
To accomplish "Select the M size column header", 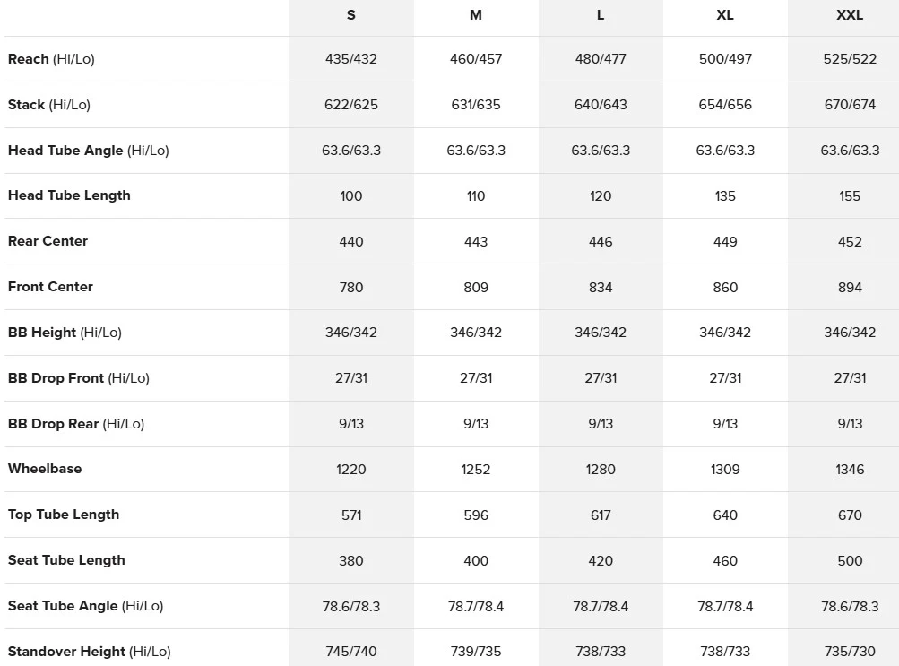I will click(476, 15).
